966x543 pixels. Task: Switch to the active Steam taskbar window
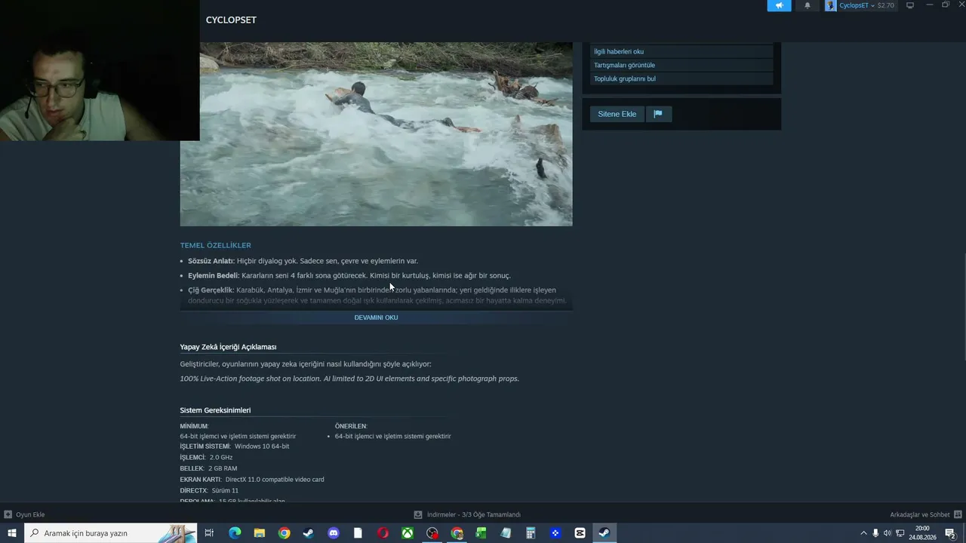605,533
